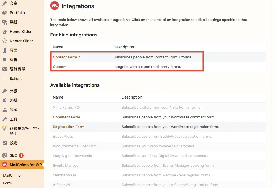275x188 pixels.
Task: Click the settings sliders icon beside 設定
Action: coord(5,143)
